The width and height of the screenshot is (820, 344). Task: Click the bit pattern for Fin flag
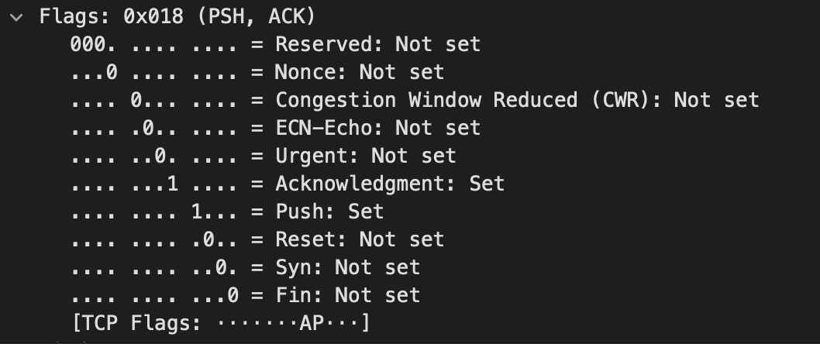tap(154, 295)
